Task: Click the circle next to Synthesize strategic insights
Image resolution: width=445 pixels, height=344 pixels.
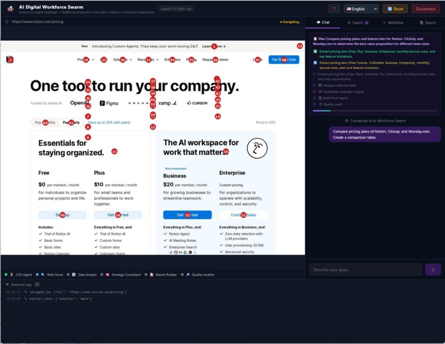Action: pos(315,92)
